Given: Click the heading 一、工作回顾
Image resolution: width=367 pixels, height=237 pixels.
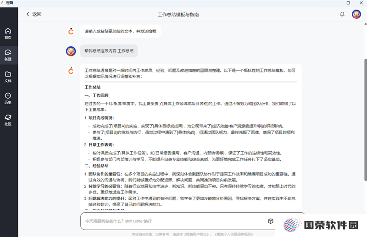Looking at the screenshot, I should coord(96,95).
